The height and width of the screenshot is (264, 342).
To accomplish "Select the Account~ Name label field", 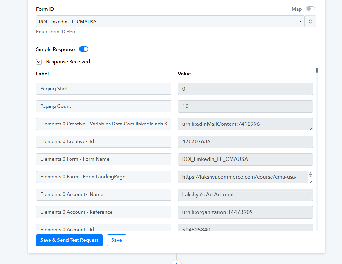I will 104,194.
